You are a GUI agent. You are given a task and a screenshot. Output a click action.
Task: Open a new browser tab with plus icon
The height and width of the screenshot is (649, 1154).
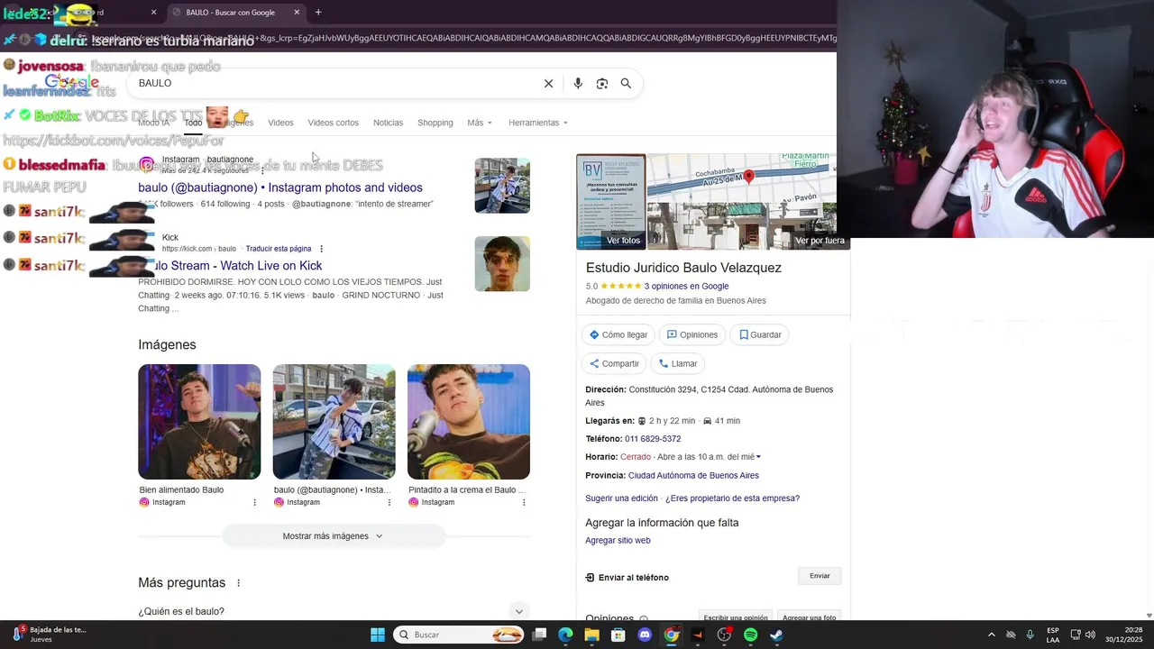[318, 13]
